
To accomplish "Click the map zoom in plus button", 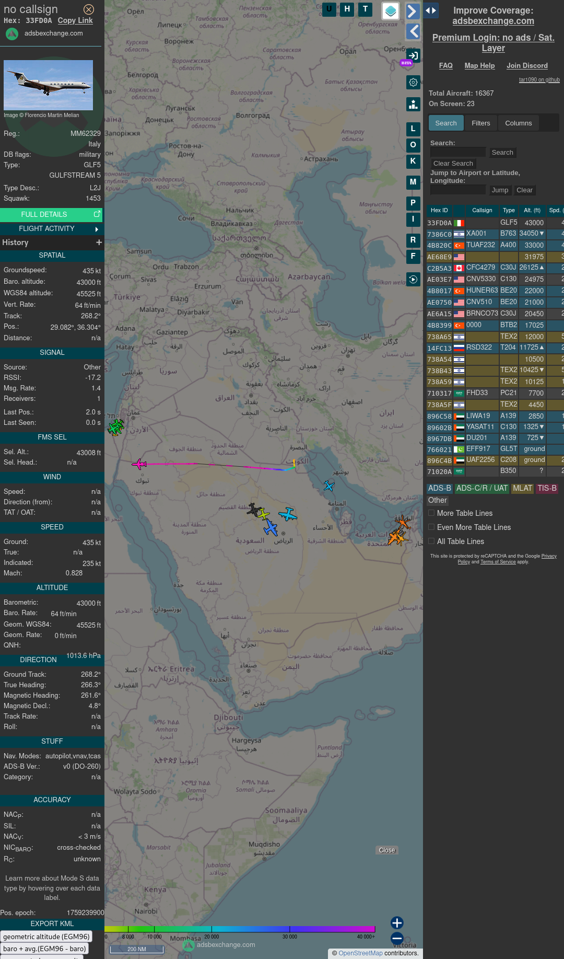I will click(397, 923).
